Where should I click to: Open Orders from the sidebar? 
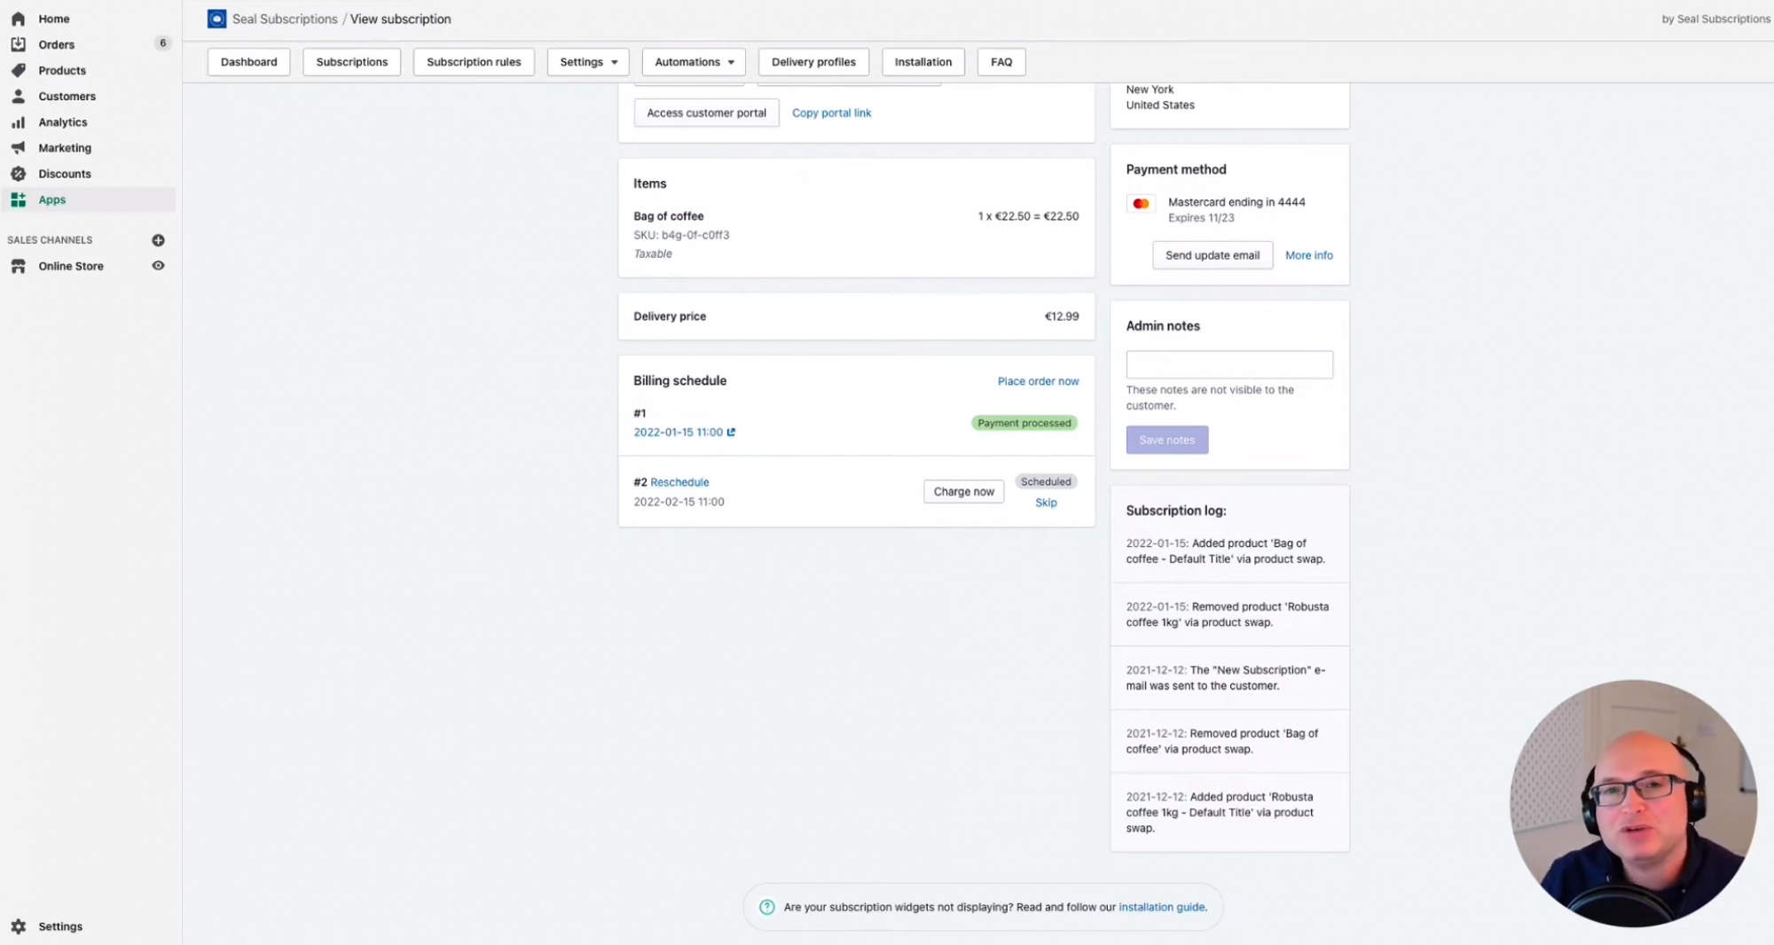click(x=56, y=43)
